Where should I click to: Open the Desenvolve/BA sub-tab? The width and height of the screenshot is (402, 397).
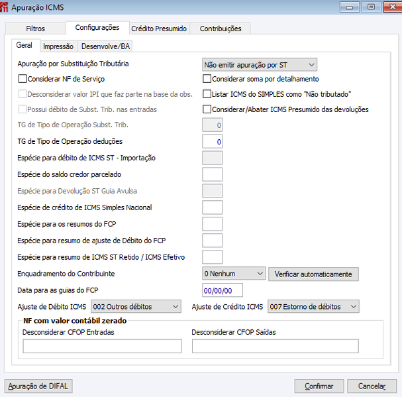coord(105,46)
